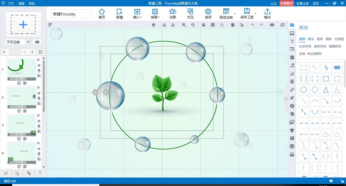Open the chart panel icon in sidebar
Viewport: 346px width, 186px height.
click(x=292, y=74)
